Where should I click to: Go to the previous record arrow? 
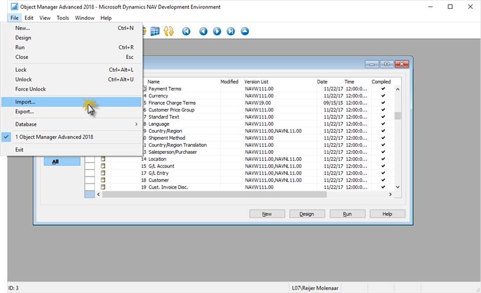[x=203, y=31]
